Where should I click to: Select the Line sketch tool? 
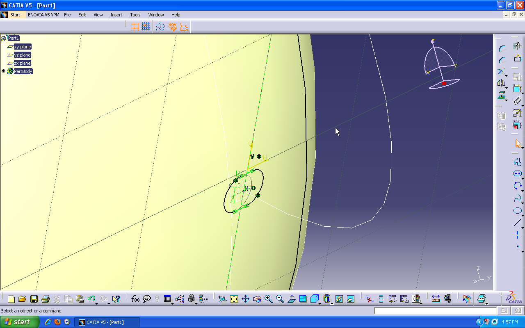coord(517,223)
